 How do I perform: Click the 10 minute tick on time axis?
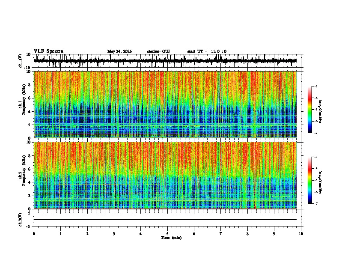point(301,234)
